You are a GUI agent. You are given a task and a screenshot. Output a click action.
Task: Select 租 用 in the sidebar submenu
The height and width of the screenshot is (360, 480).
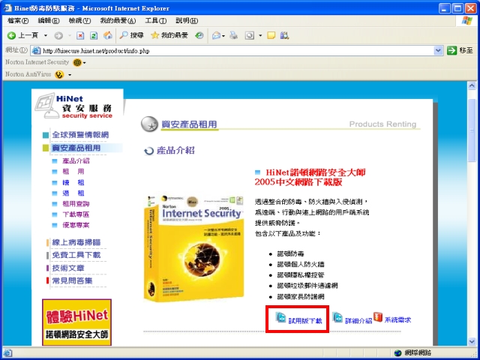click(x=73, y=172)
